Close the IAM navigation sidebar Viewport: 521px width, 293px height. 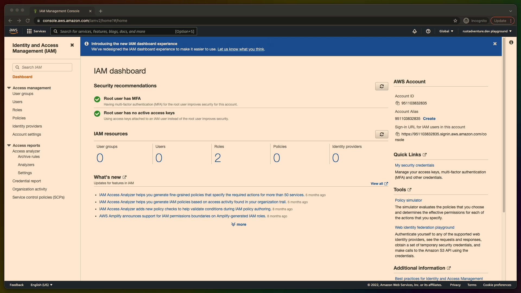click(x=72, y=45)
